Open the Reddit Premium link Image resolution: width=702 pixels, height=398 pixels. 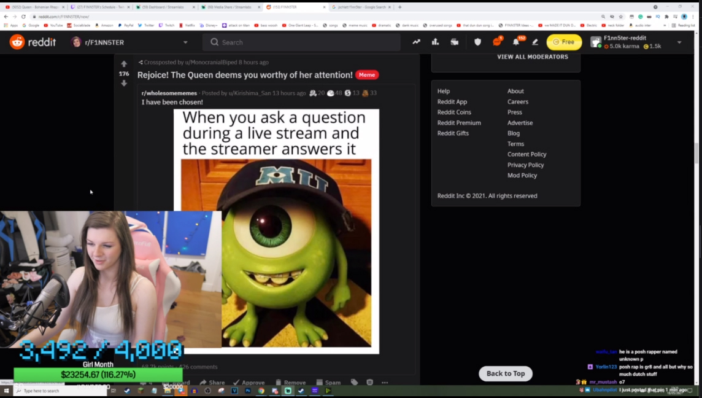pyautogui.click(x=459, y=123)
